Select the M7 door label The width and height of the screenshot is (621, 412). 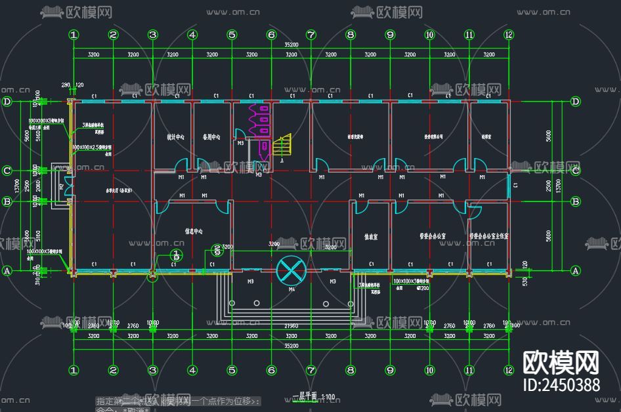62,186
